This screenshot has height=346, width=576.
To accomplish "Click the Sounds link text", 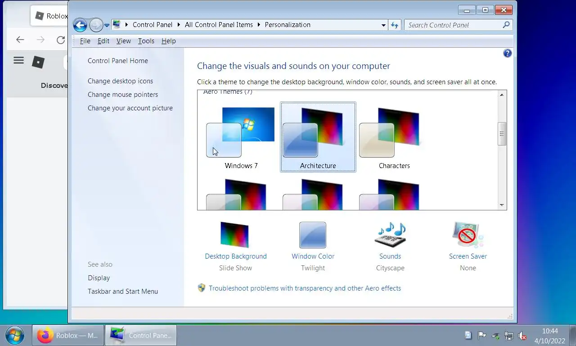I will (x=390, y=256).
